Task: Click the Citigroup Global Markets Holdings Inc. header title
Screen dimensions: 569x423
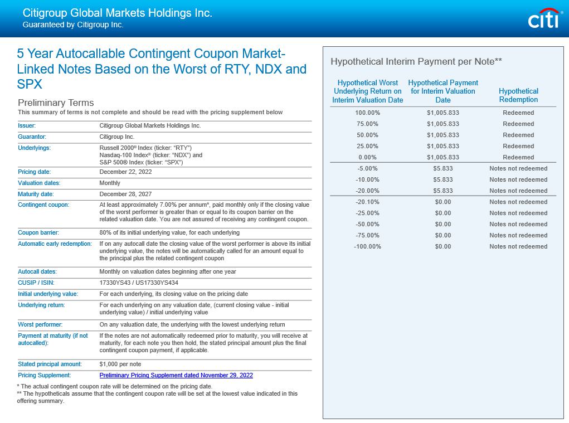Action: (117, 13)
